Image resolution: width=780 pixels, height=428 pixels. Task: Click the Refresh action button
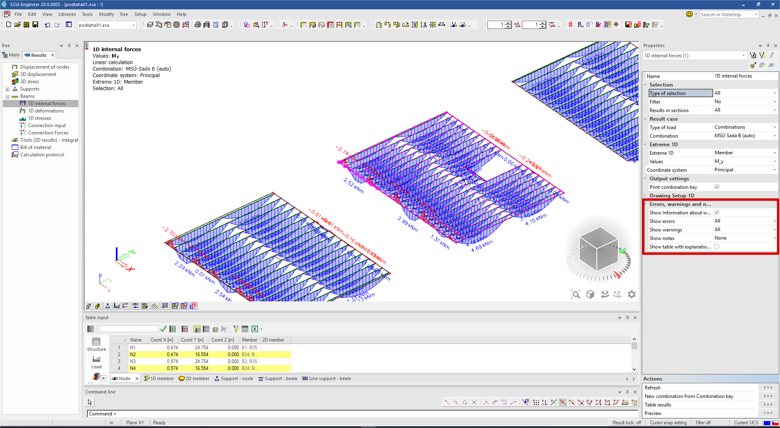point(768,388)
